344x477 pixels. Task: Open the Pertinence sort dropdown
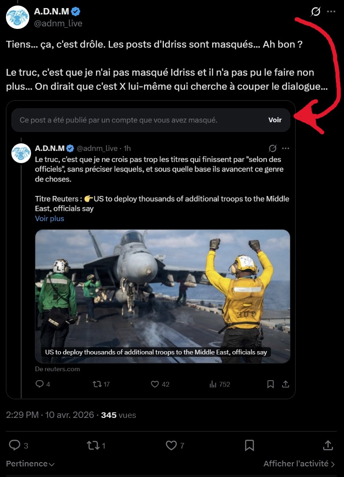tap(30, 464)
